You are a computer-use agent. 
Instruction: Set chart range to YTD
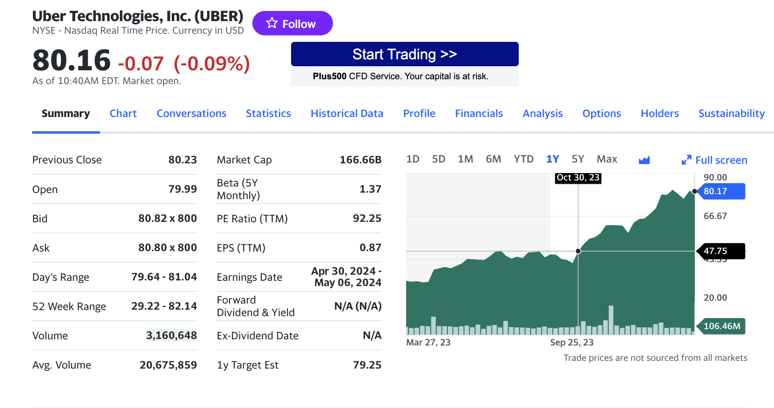524,159
